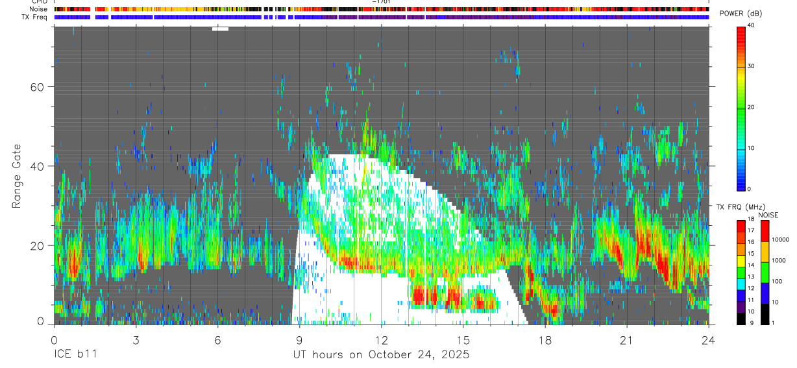The image size is (797, 368).
Task: Click the 1000 value on the NOISE scale
Action: pyautogui.click(x=778, y=260)
